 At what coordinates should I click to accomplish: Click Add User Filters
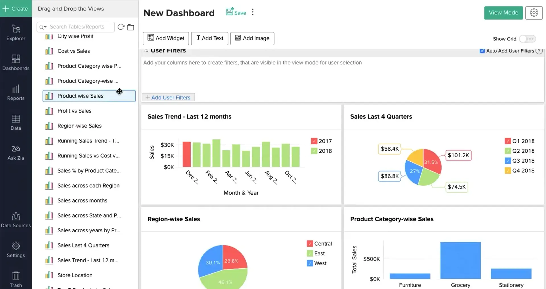click(168, 97)
